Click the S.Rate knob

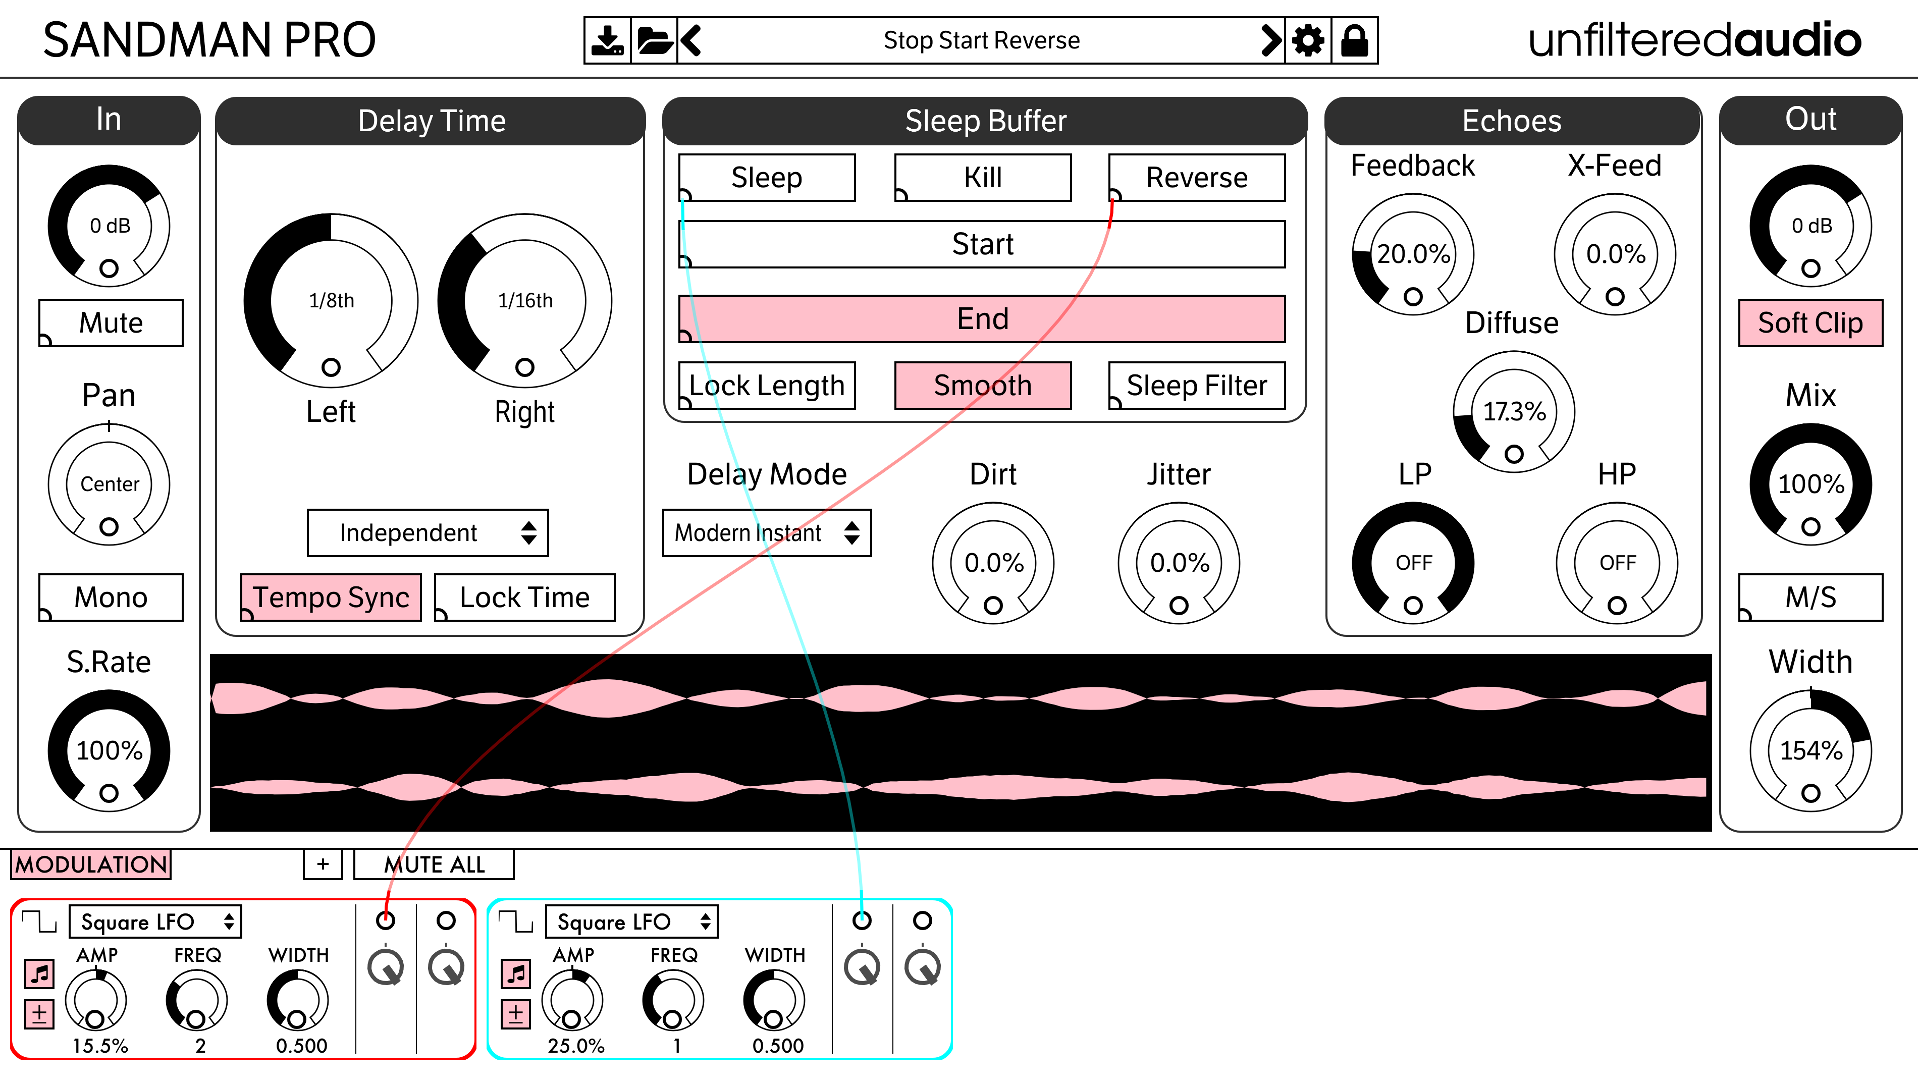110,751
